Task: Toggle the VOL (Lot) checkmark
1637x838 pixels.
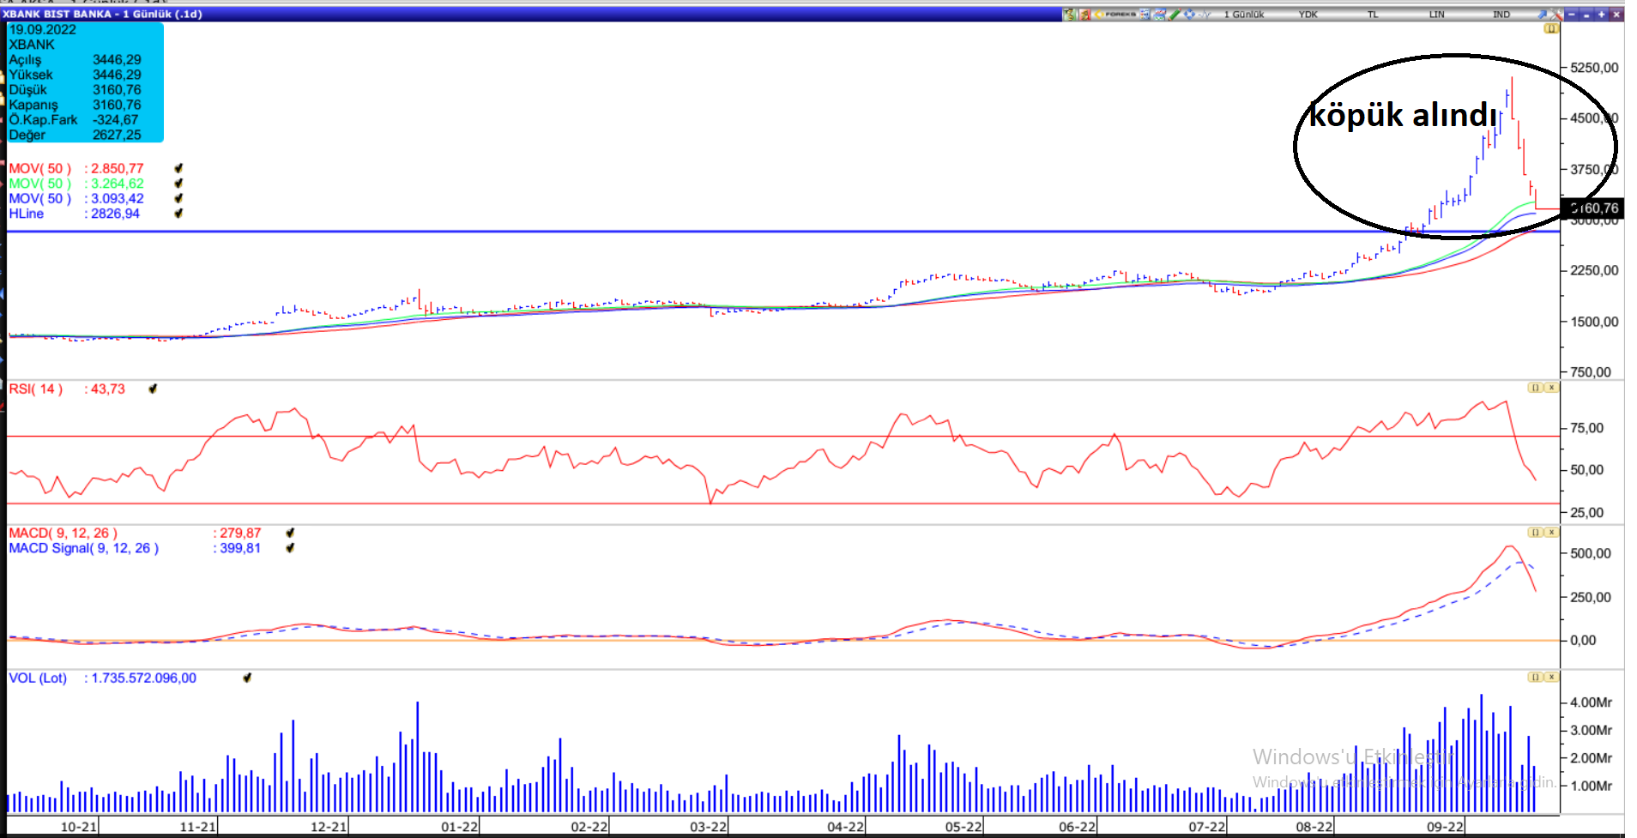Action: [x=247, y=678]
